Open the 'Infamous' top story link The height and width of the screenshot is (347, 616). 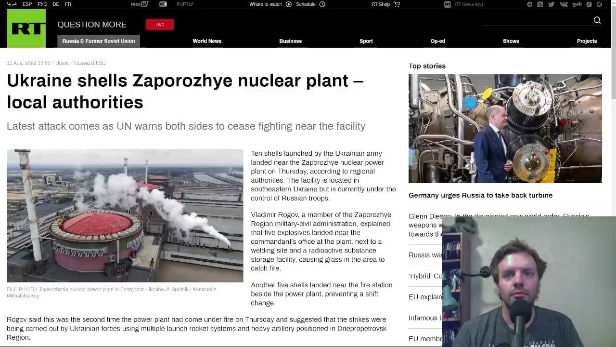425,318
